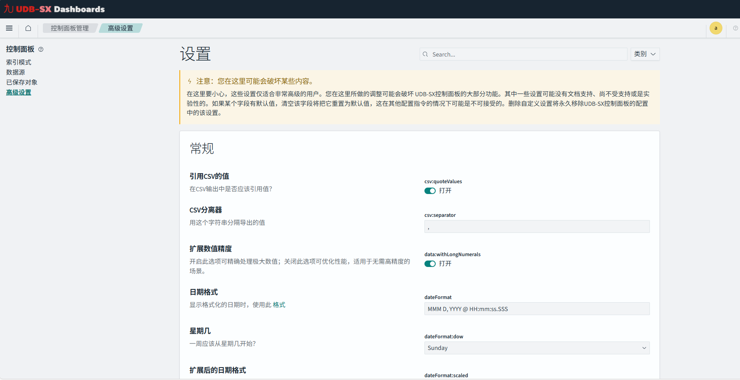Click the csv:separator input field
Viewport: 740px width, 380px height.
click(537, 227)
